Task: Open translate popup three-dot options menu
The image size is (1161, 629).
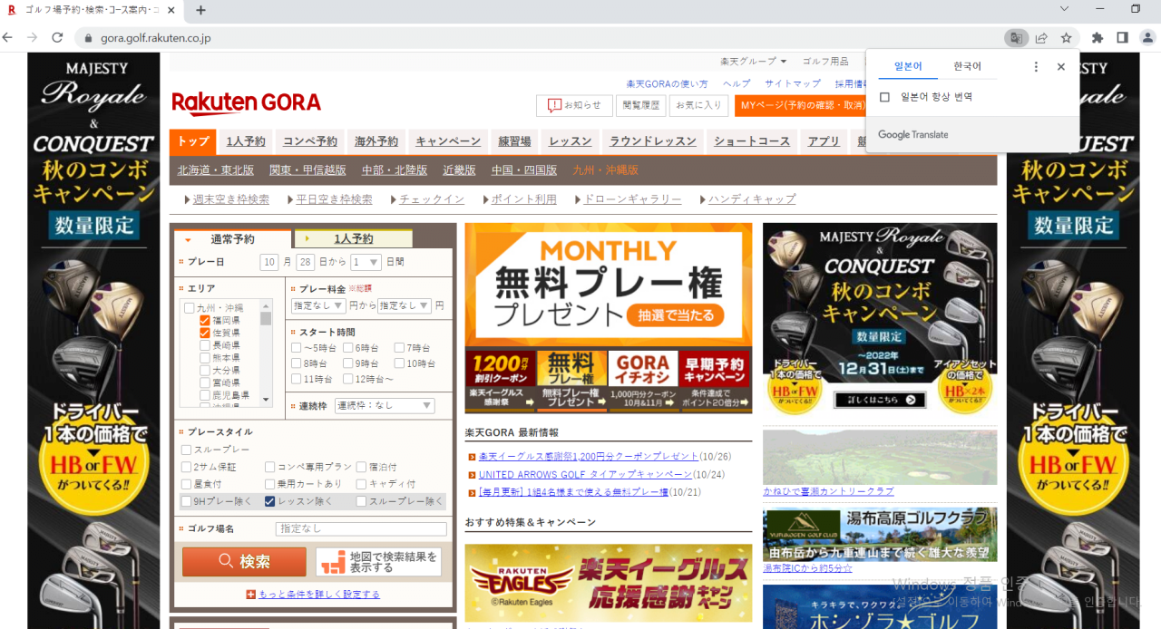Action: (1036, 66)
